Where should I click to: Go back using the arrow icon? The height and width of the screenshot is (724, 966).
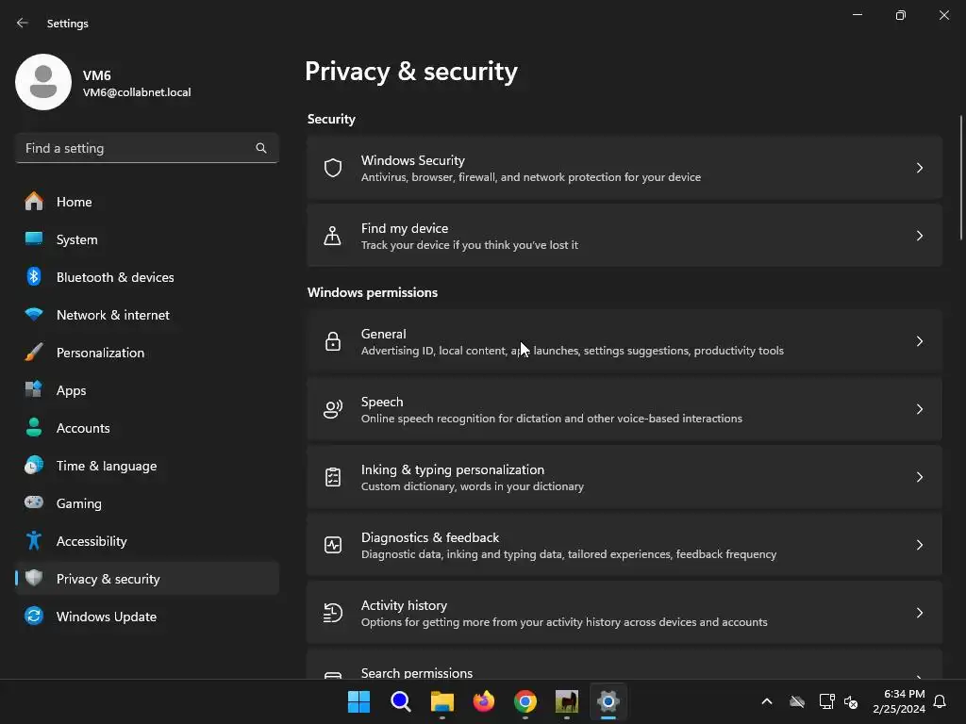(x=23, y=23)
